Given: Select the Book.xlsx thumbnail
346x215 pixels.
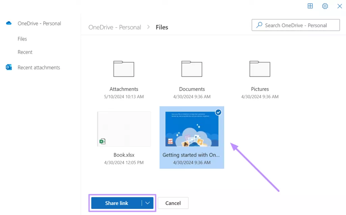Looking at the screenshot, I should [124, 129].
